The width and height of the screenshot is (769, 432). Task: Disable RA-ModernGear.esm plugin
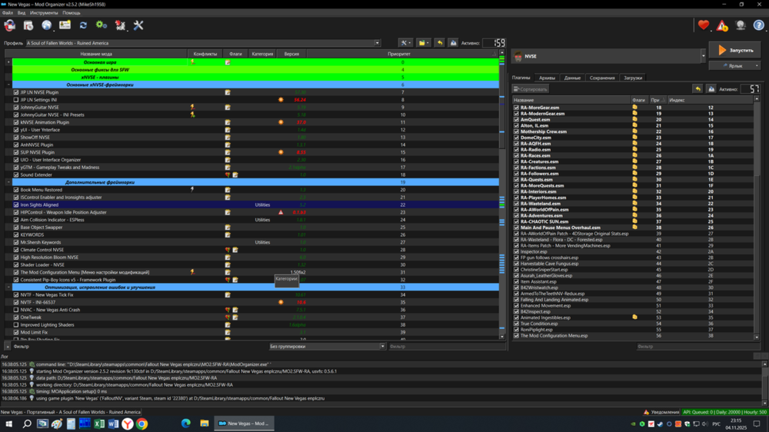coord(516,113)
